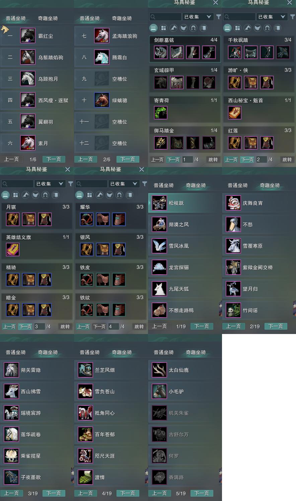Enable list view toggle above 耀华 set

click(x=79, y=195)
